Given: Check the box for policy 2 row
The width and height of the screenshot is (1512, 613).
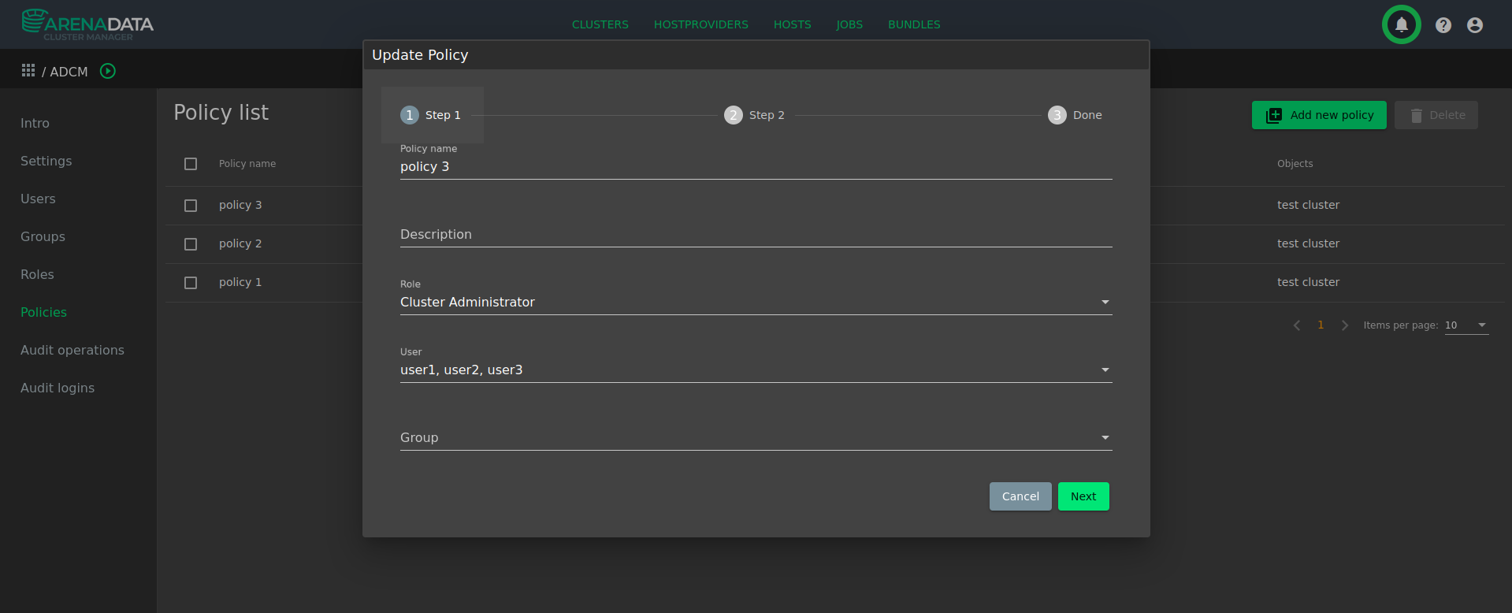Looking at the screenshot, I should tap(191, 244).
